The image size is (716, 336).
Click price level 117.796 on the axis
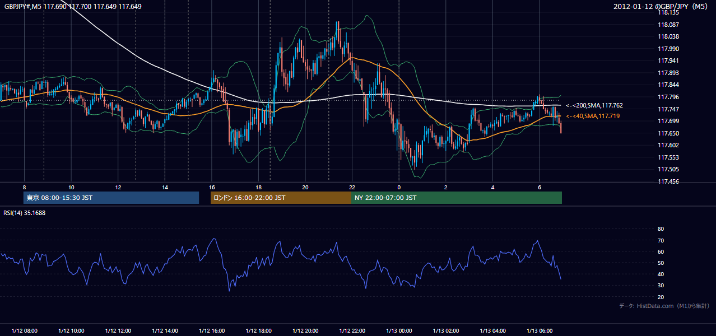[x=668, y=97]
